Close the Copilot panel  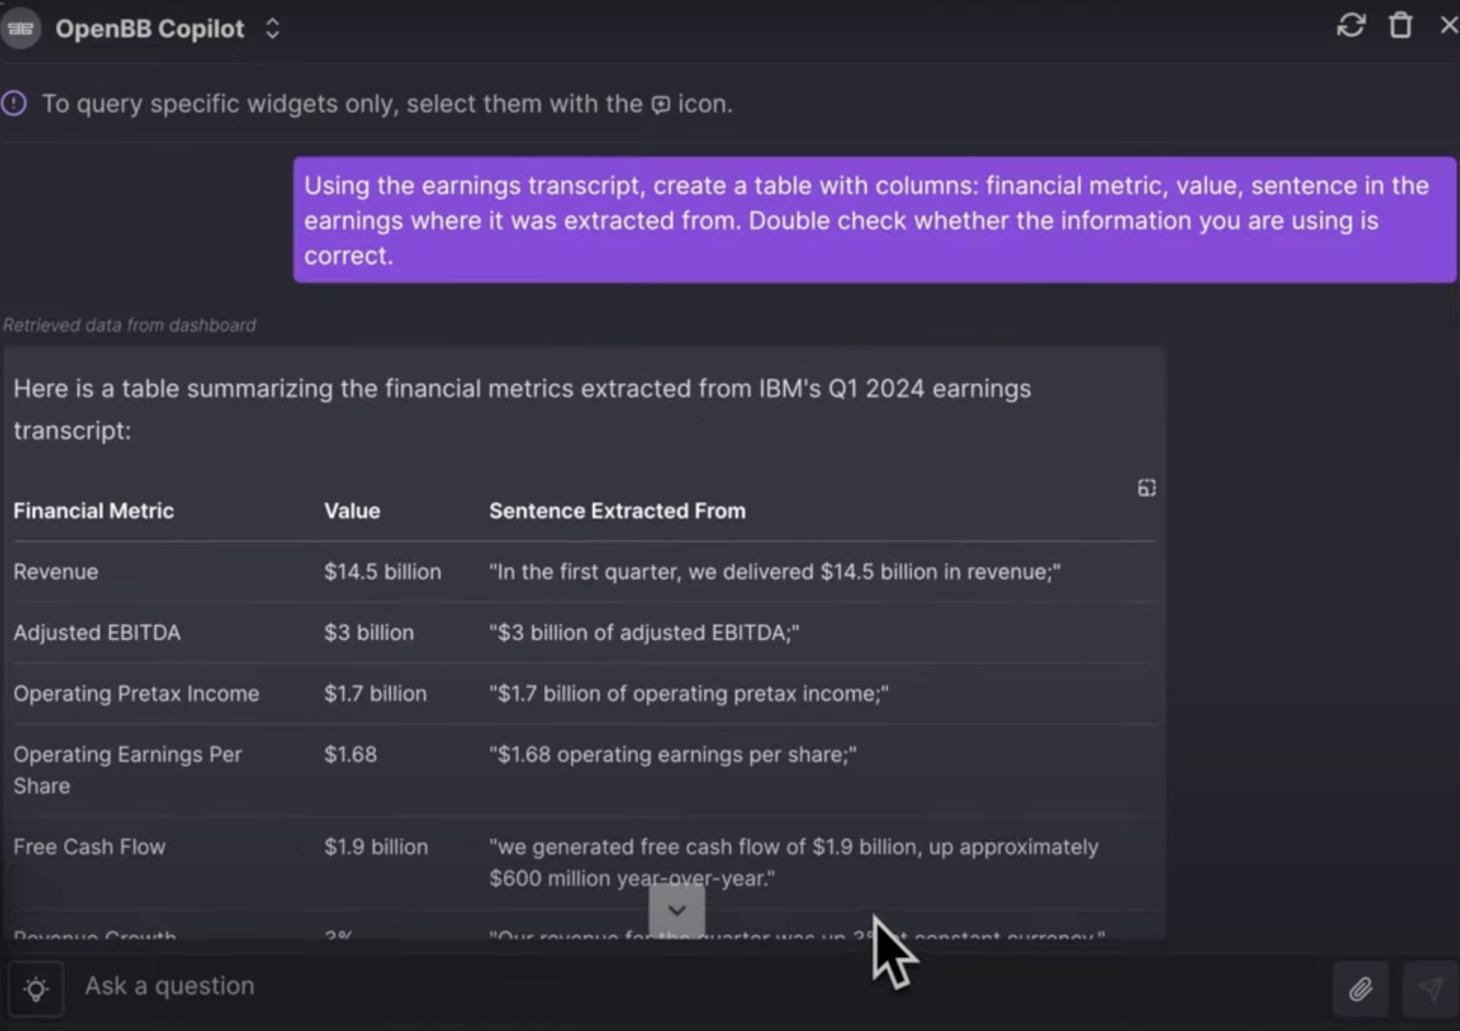click(1449, 25)
